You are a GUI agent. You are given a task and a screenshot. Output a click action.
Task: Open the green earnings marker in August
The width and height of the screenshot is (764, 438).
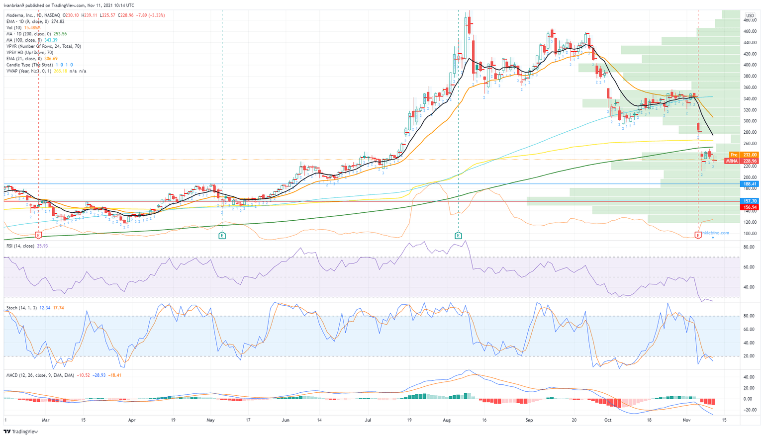(458, 235)
